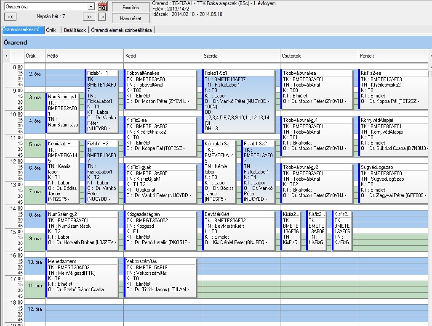This screenshot has height=326, width=432.
Task: Click the Frissítés button
Action: pyautogui.click(x=131, y=8)
